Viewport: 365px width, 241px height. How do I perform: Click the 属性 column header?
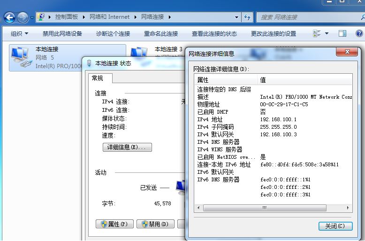[x=226, y=80]
